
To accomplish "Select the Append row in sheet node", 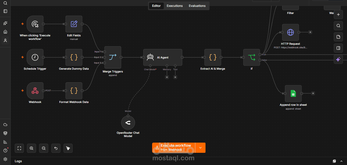I will [293, 94].
